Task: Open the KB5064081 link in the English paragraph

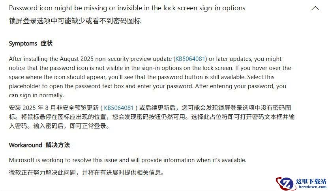Action: click(x=190, y=59)
